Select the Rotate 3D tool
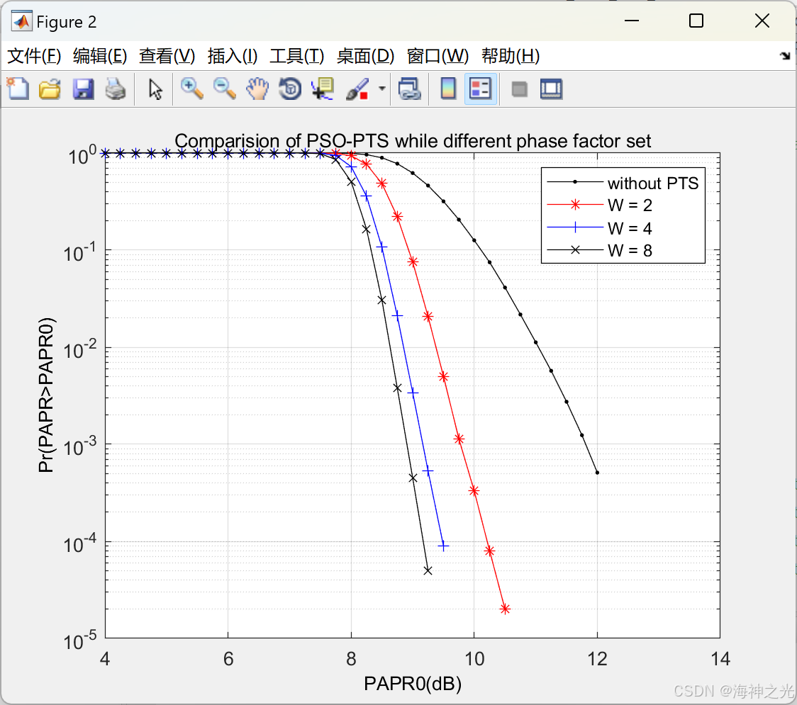 tap(290, 89)
